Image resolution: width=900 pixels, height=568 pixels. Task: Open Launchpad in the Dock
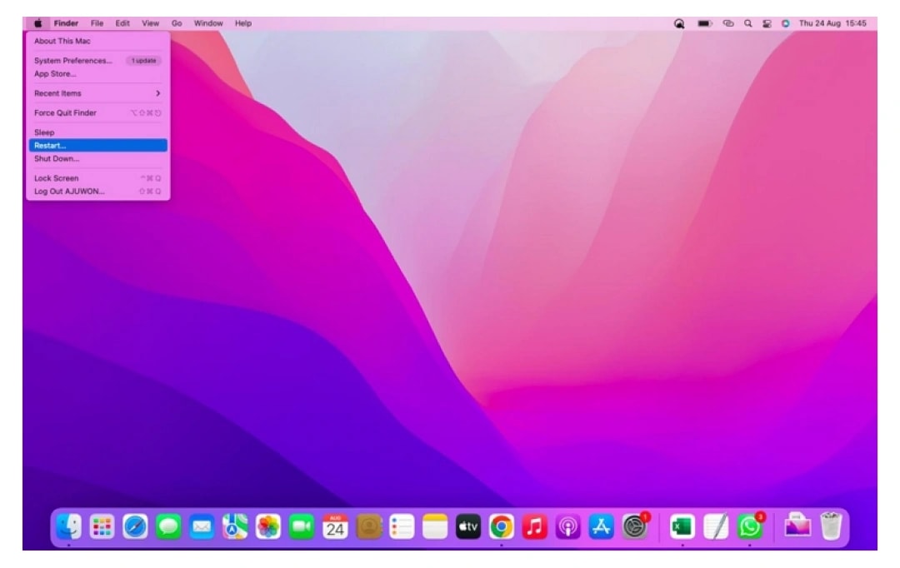102,526
